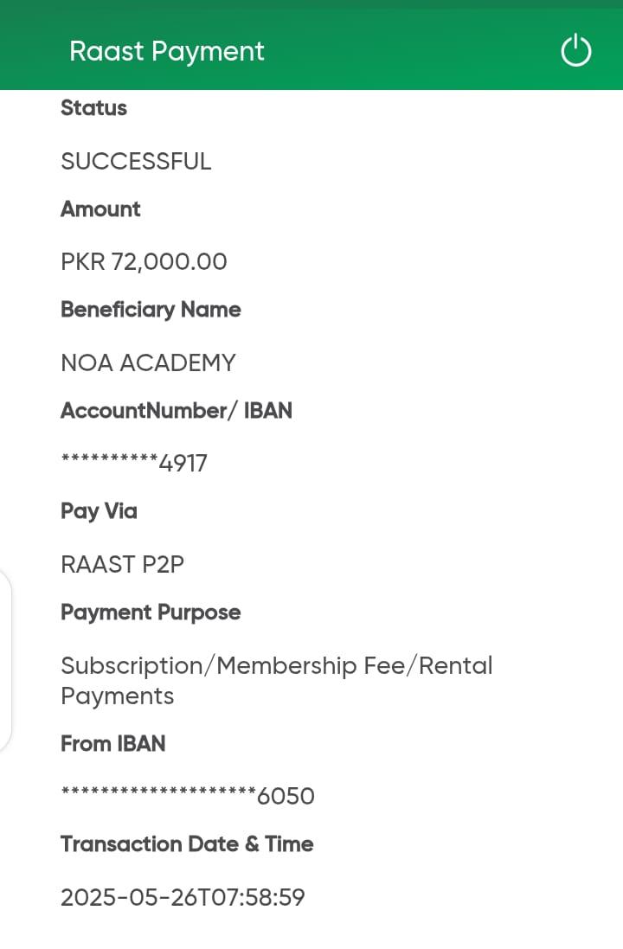The width and height of the screenshot is (623, 949).
Task: Click the masked account number ending 4917
Action: point(134,463)
